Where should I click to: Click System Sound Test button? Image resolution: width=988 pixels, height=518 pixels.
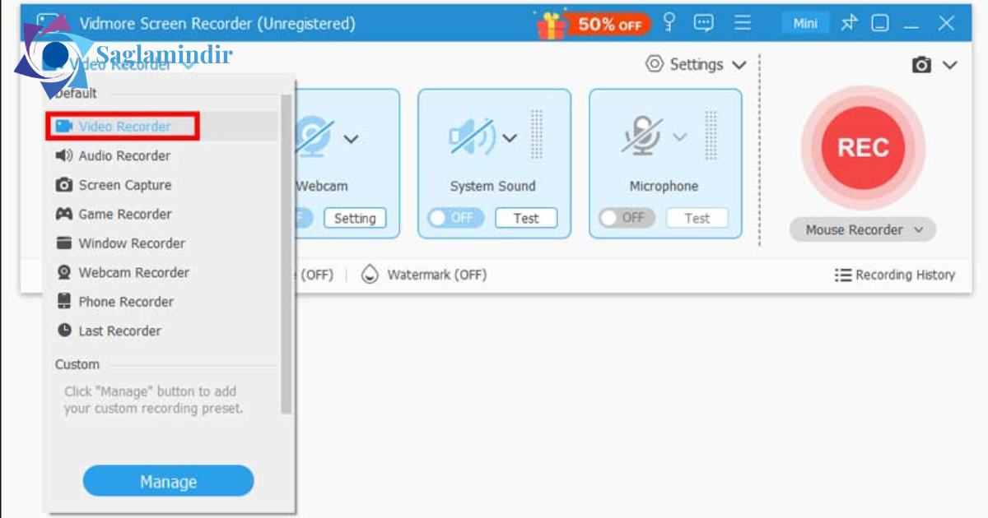[526, 218]
